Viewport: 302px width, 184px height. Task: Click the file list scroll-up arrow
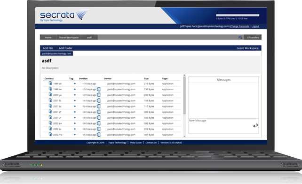184,75
